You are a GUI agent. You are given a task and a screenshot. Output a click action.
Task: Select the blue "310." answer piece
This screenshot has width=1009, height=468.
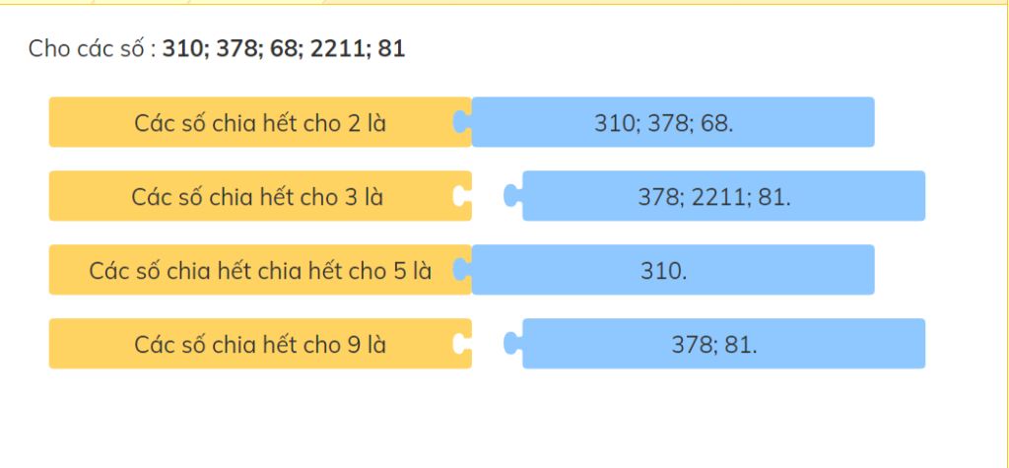coord(672,270)
